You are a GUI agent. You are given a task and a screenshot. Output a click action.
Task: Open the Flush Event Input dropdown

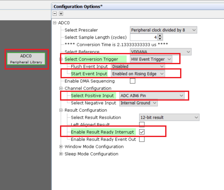pyautogui.click(x=138, y=66)
